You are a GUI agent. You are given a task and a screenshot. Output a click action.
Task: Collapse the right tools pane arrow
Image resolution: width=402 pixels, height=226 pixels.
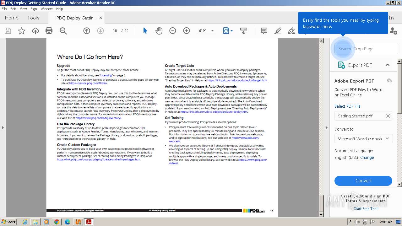point(326,127)
